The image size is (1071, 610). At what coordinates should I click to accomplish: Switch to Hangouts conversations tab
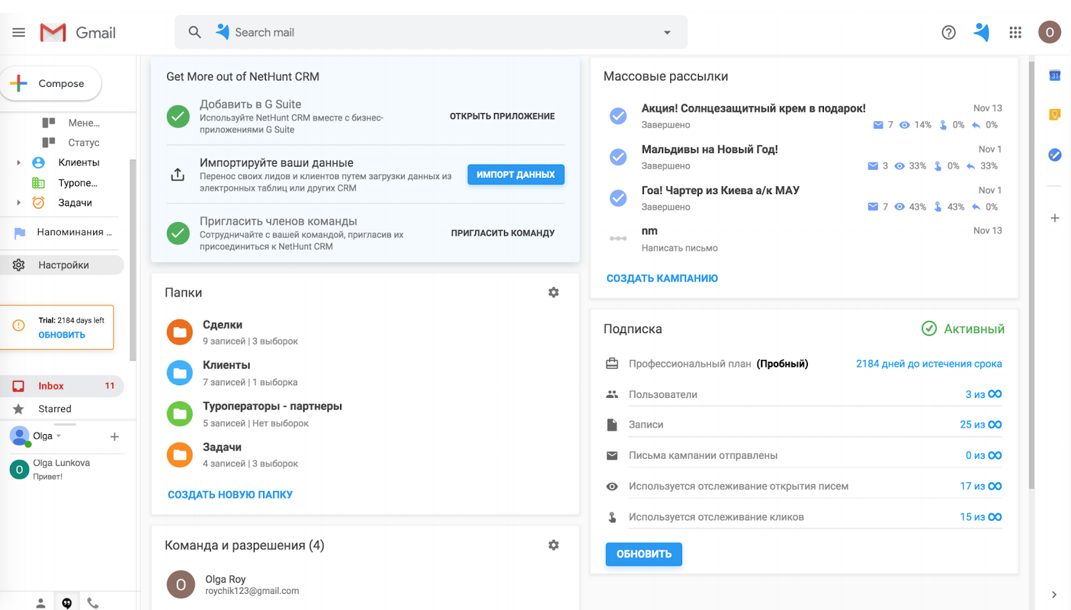click(67, 603)
